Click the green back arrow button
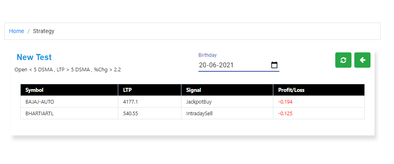The height and width of the screenshot is (164, 394). (362, 60)
